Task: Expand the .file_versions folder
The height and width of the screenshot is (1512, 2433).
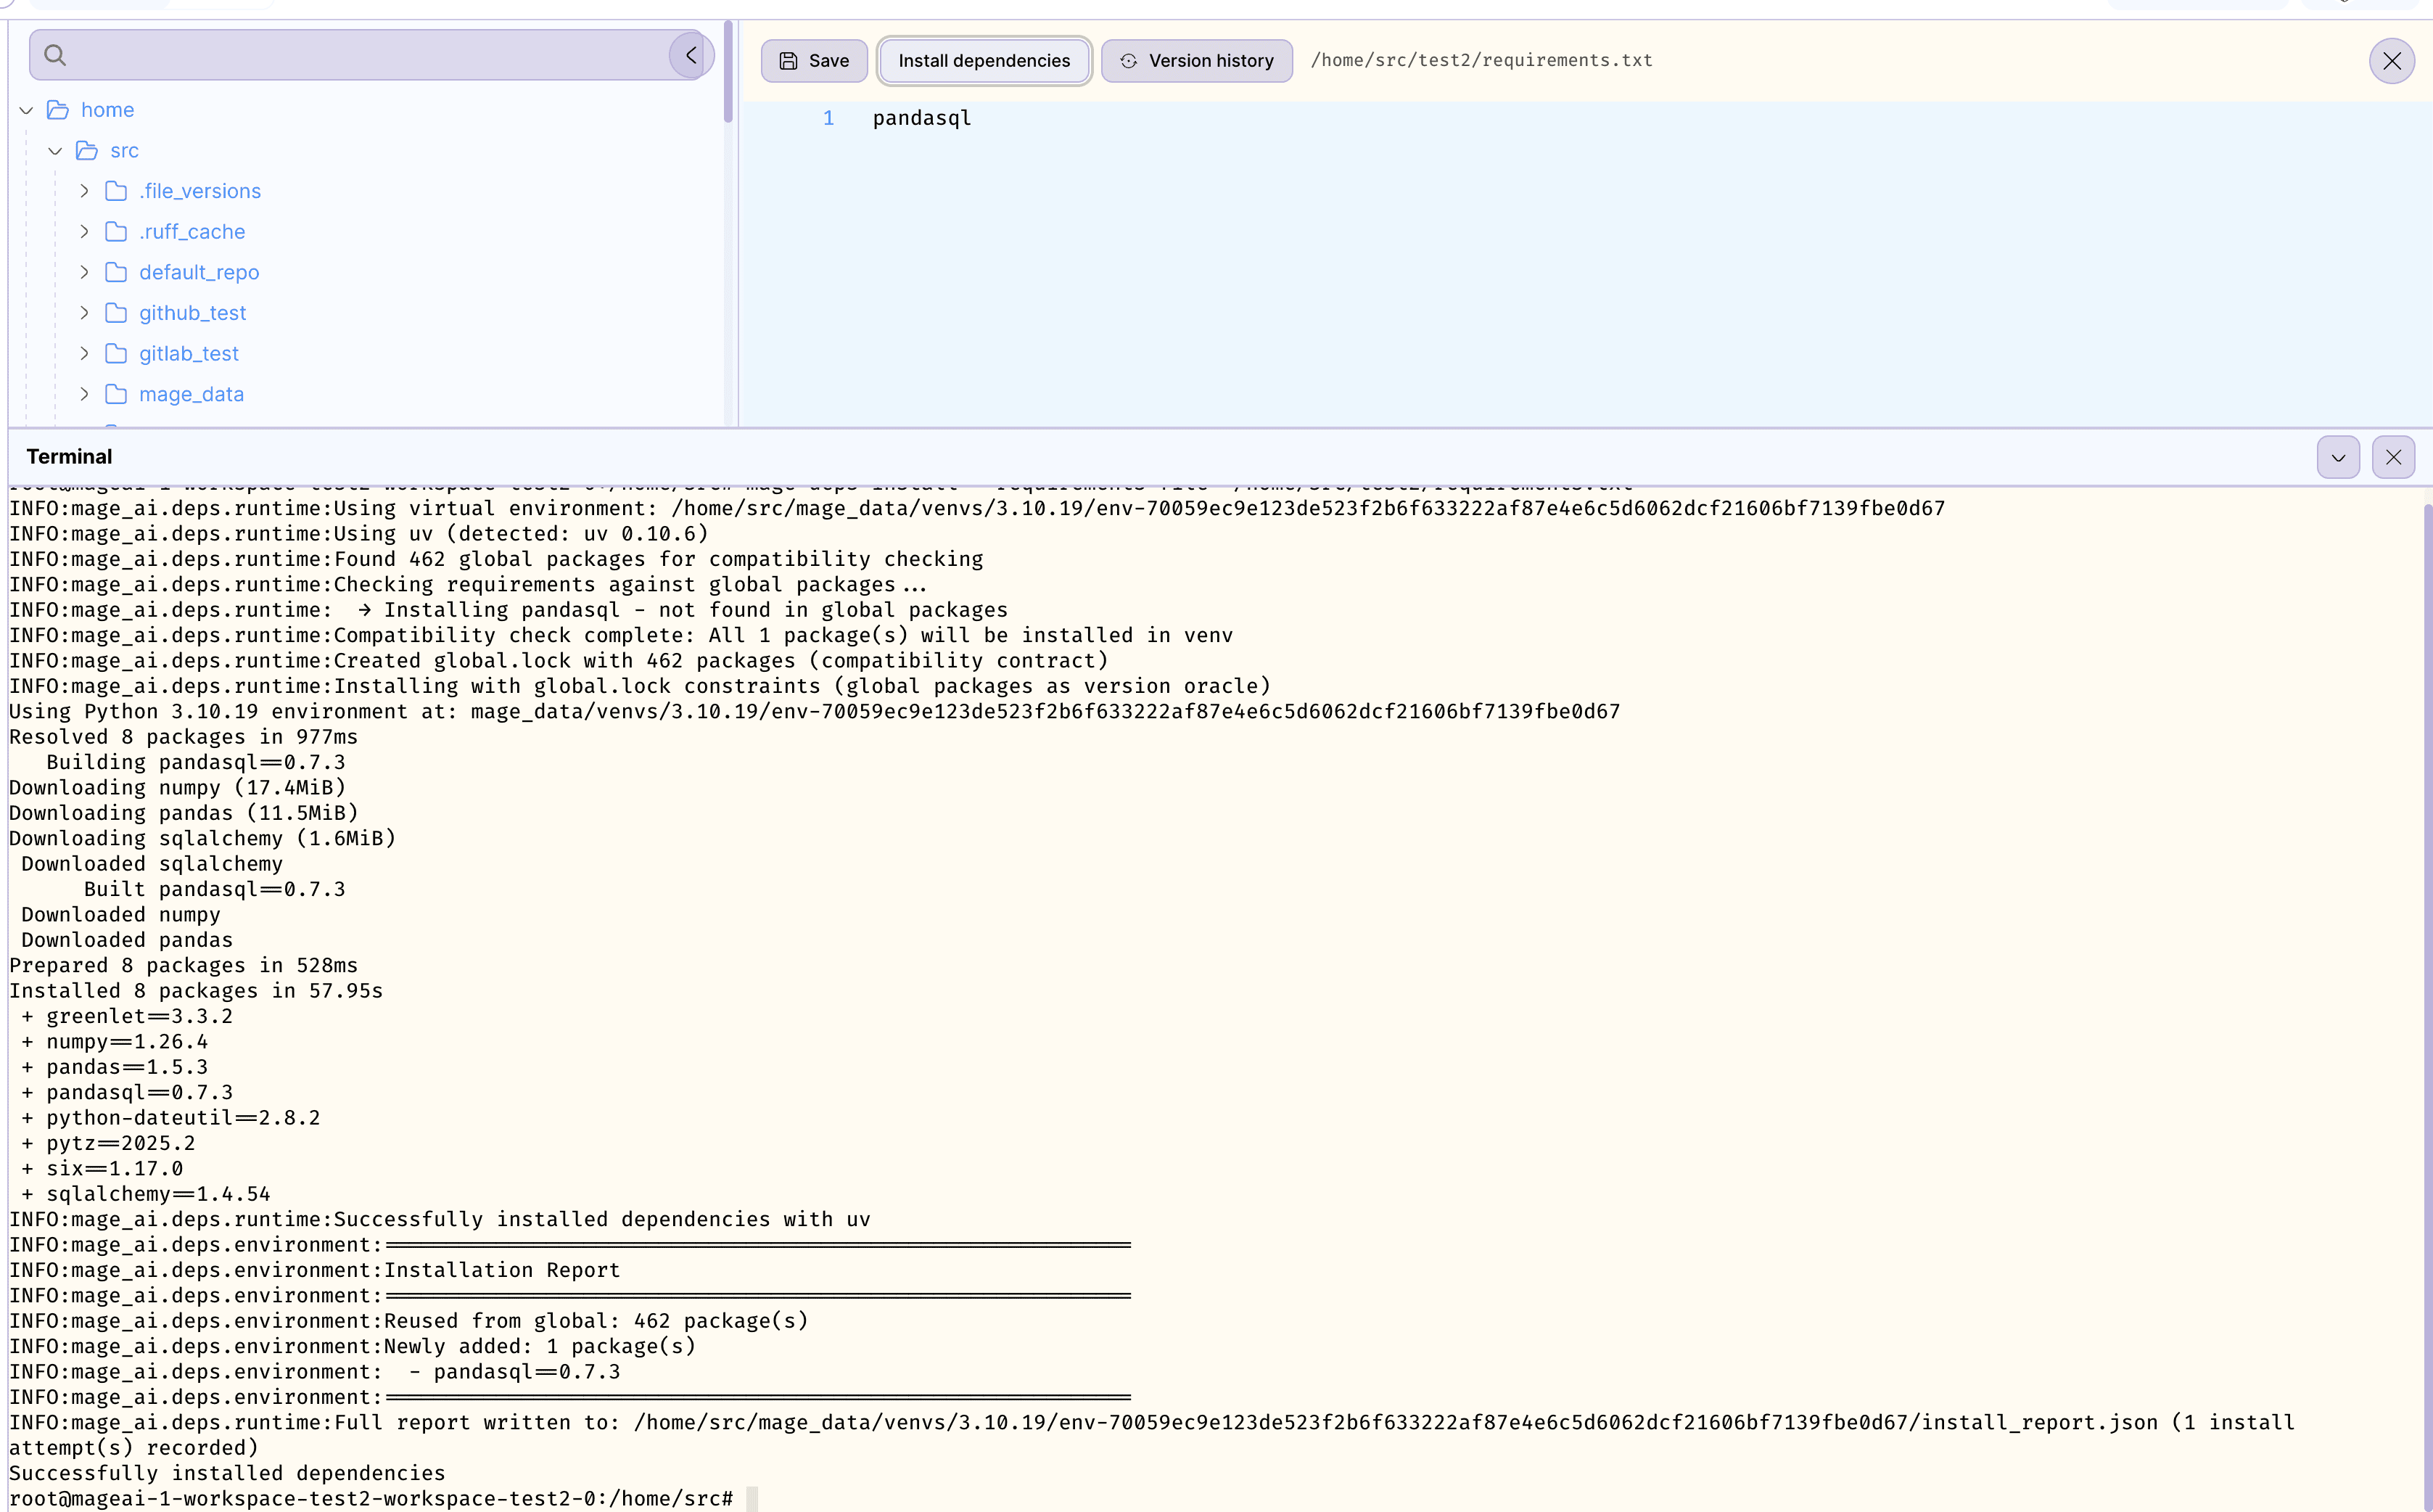Action: click(x=85, y=191)
